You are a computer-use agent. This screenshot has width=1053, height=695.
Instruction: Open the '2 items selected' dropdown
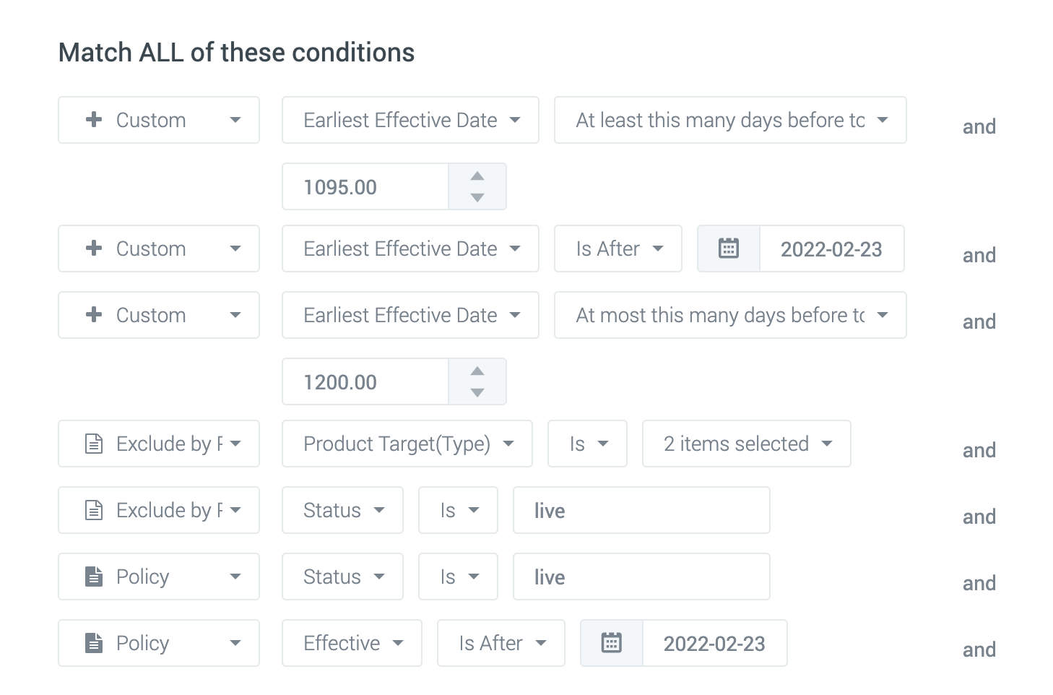pos(747,444)
